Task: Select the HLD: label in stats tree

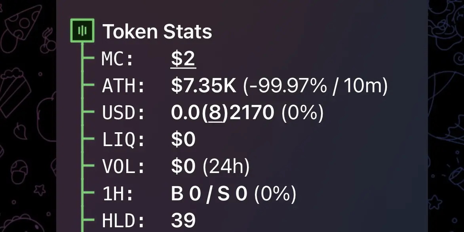Action: pos(124,221)
